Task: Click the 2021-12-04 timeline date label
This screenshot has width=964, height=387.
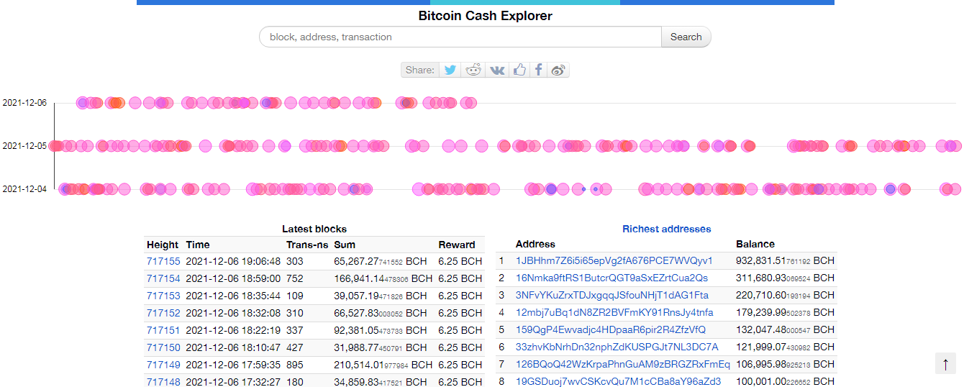Action: click(24, 189)
